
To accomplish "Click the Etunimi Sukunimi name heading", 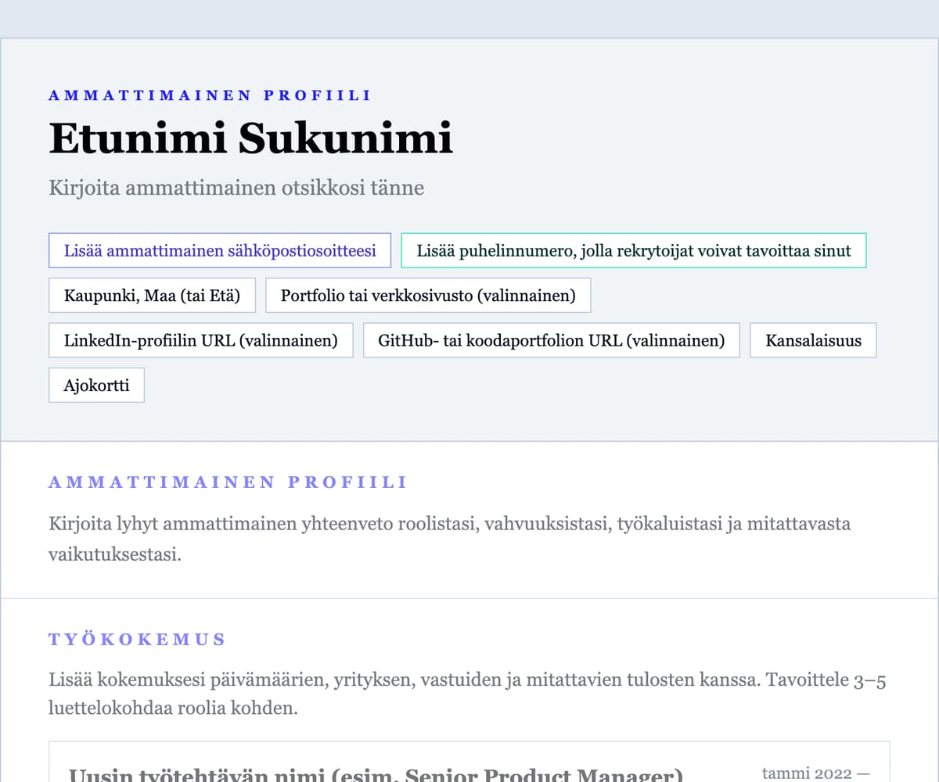I will tap(250, 139).
